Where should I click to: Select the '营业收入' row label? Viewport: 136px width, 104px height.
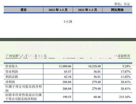tap(11, 66)
